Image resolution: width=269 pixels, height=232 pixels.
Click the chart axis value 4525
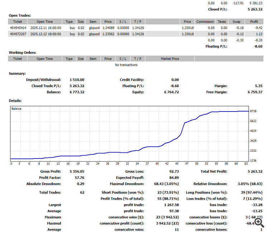click(253, 131)
